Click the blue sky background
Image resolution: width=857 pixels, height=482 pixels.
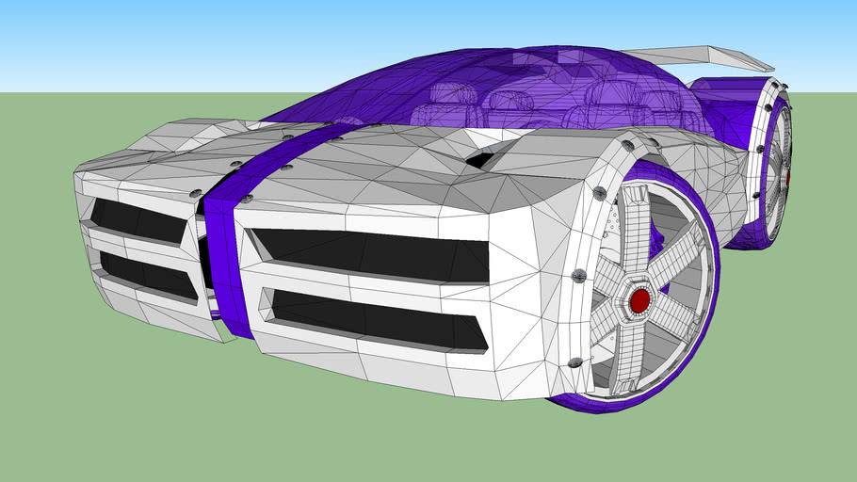pos(141,42)
